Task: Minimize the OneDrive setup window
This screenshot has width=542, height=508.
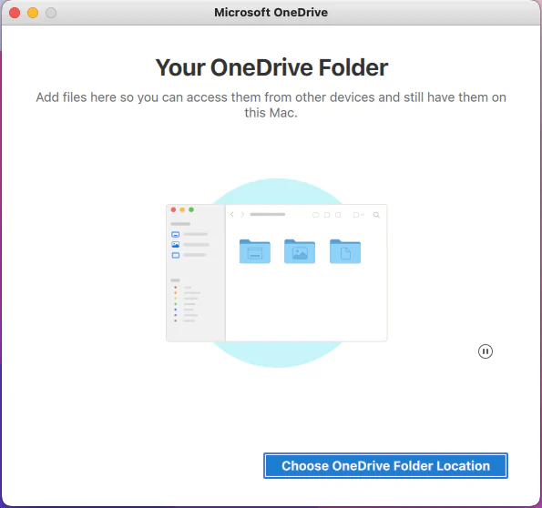Action: click(x=33, y=13)
